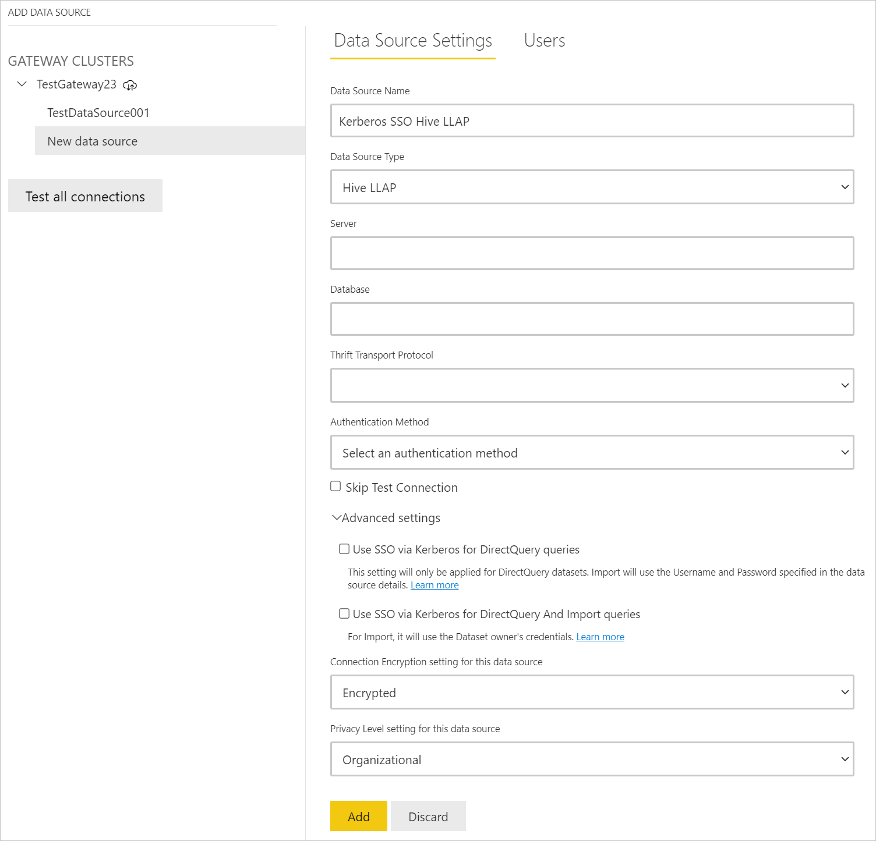Switch to the Users tab
This screenshot has width=876, height=841.
coord(544,41)
